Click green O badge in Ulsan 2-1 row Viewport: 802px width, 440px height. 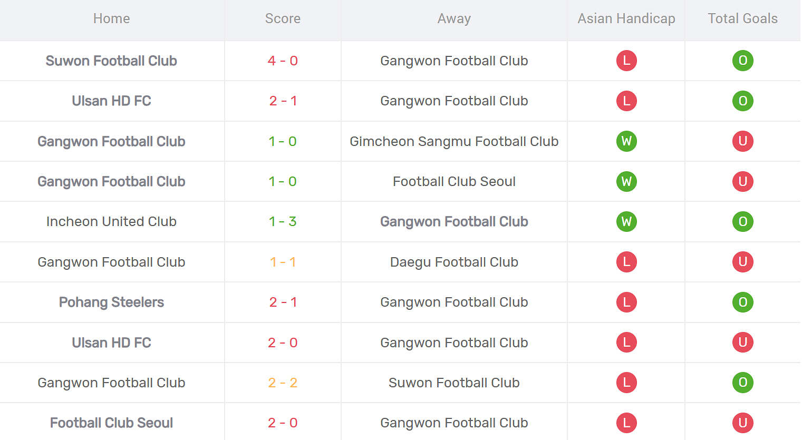click(742, 101)
